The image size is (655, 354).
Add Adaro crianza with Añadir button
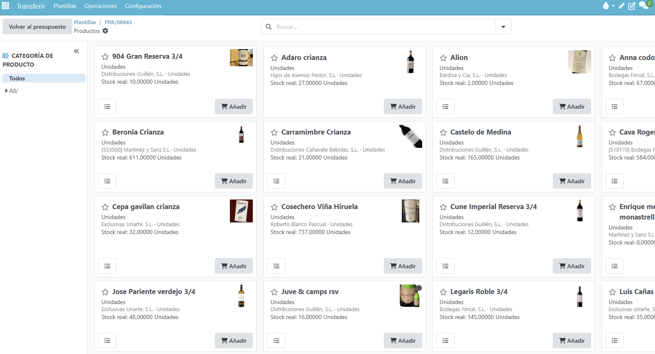pyautogui.click(x=403, y=107)
